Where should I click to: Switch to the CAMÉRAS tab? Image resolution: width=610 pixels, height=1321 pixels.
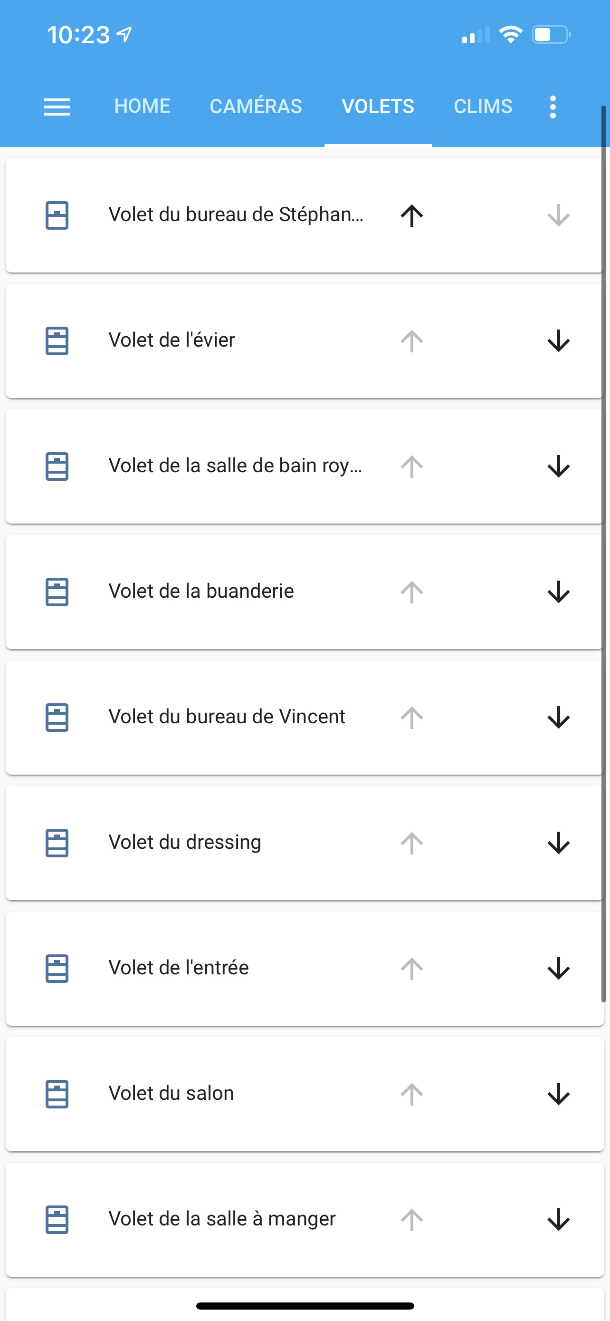(x=256, y=107)
